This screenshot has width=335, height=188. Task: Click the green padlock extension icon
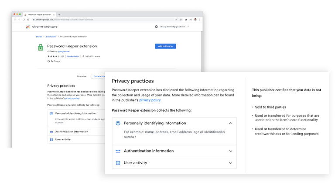coord(41,47)
